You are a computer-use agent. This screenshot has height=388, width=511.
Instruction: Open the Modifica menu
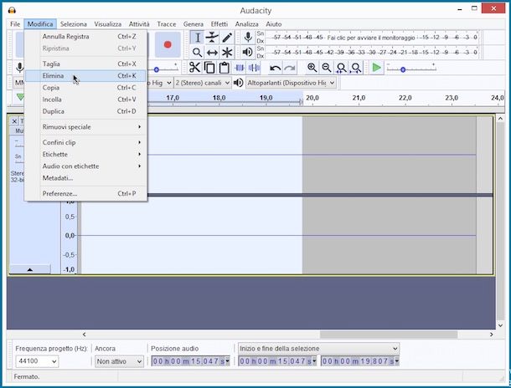40,24
